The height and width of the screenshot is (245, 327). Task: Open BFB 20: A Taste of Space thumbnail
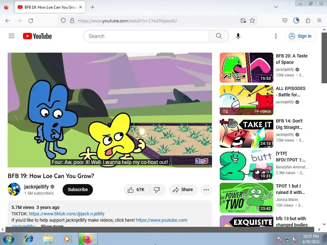point(247,68)
